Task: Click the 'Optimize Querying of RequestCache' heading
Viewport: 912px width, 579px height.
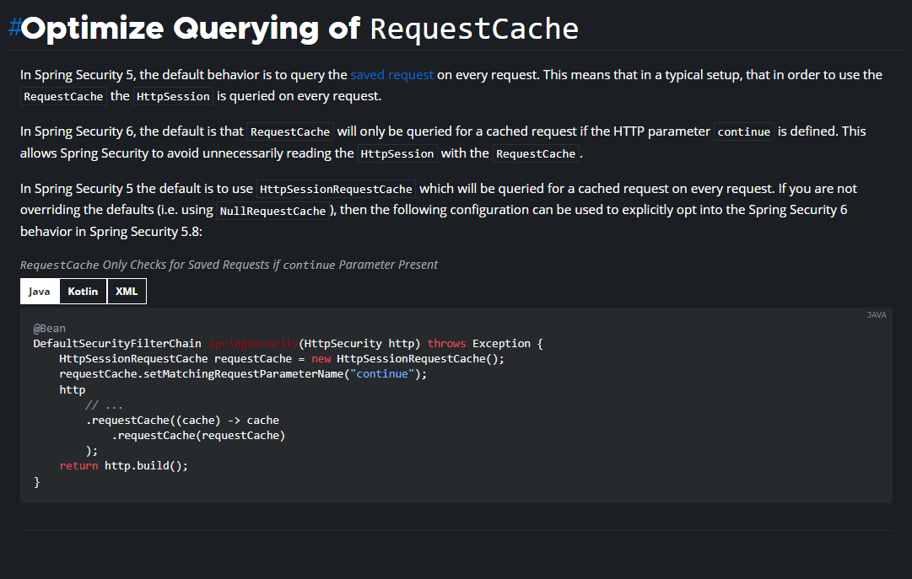Action: point(300,28)
